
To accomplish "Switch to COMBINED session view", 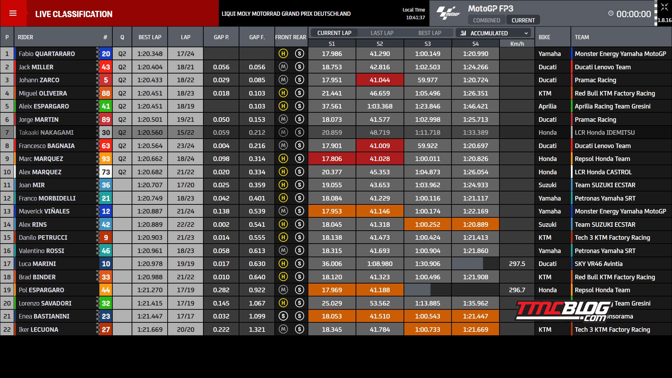I will click(x=486, y=20).
